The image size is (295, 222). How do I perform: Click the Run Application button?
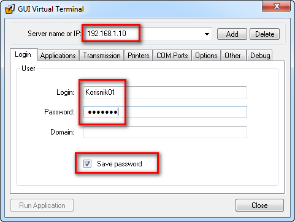(42, 205)
